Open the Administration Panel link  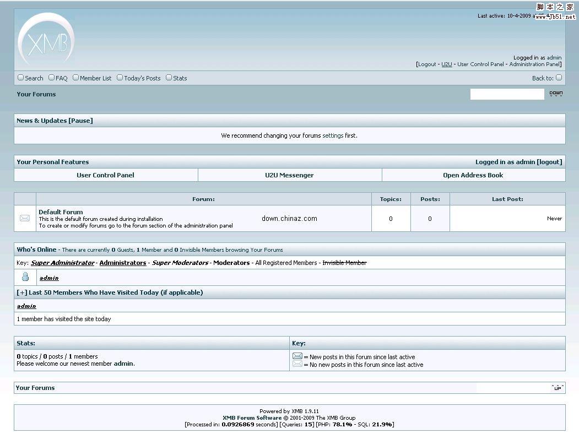pyautogui.click(x=535, y=64)
